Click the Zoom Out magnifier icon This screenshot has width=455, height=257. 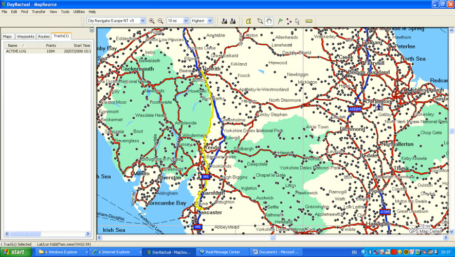click(160, 21)
